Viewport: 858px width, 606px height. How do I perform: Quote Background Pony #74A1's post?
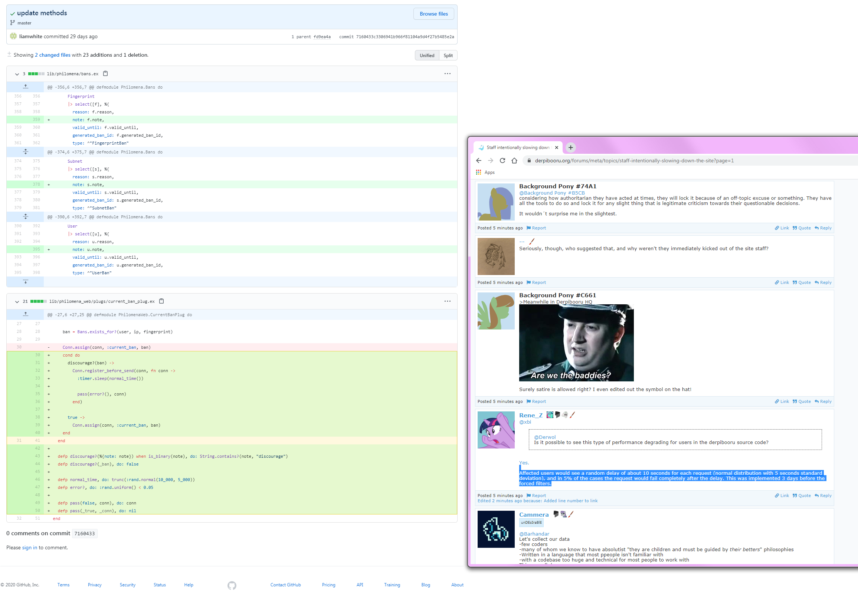802,228
